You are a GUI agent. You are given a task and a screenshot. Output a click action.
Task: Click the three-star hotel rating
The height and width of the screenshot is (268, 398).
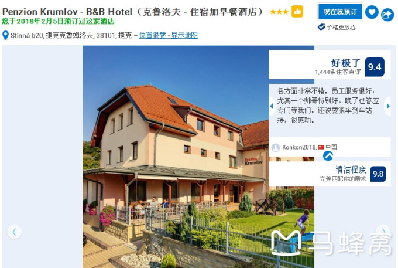tap(279, 12)
